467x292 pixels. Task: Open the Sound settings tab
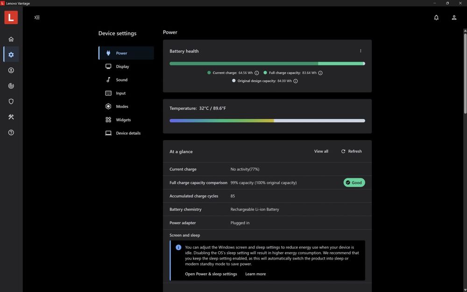coord(126,80)
